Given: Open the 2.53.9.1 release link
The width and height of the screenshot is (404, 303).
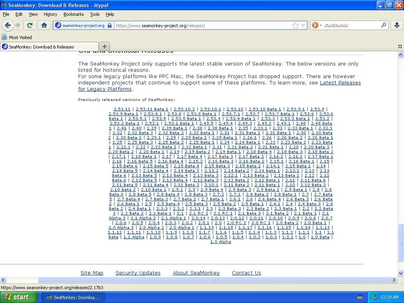Looking at the screenshot, I should pos(296,109).
